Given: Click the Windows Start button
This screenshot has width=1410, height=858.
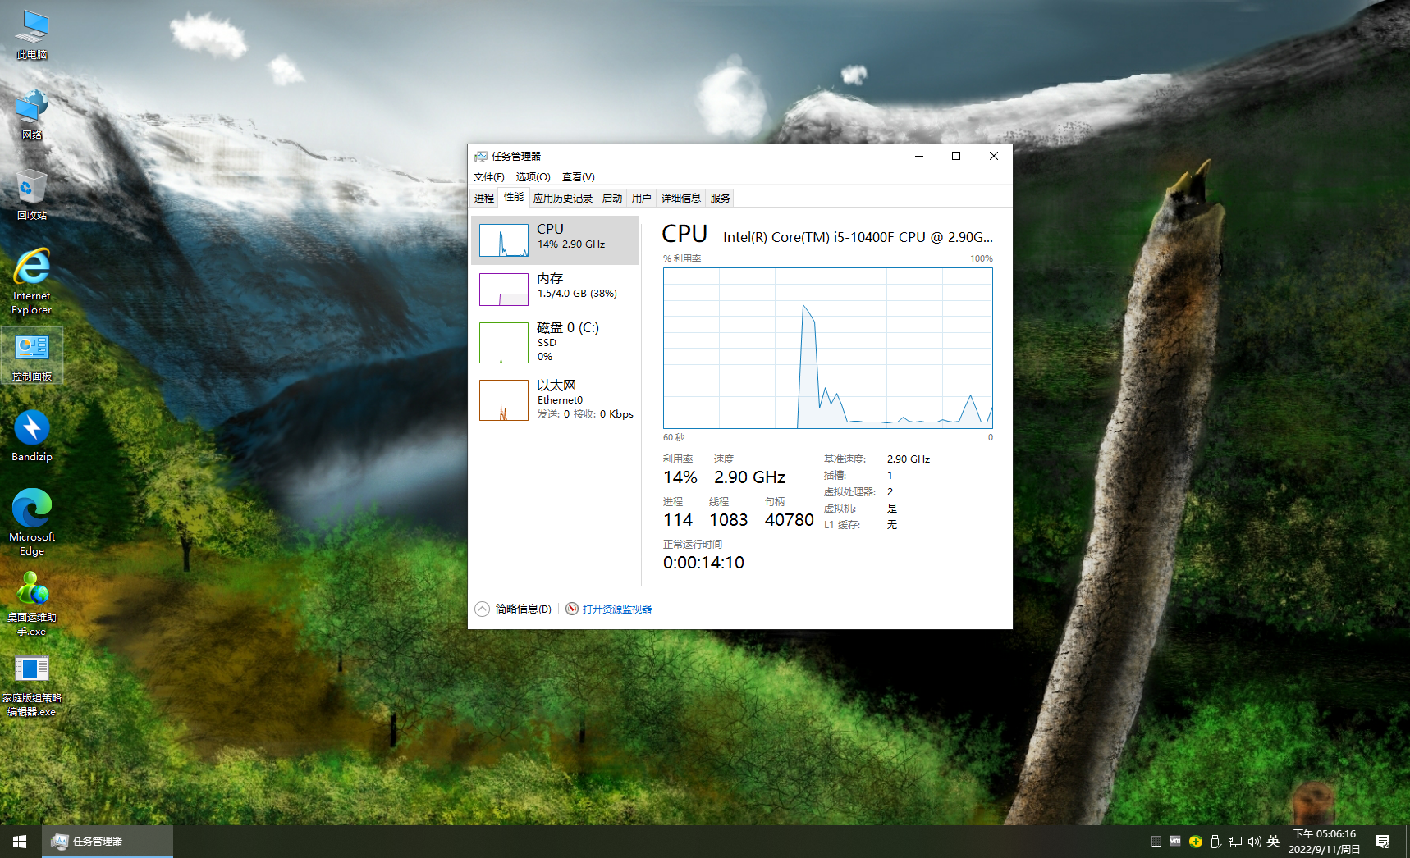Looking at the screenshot, I should [x=20, y=842].
